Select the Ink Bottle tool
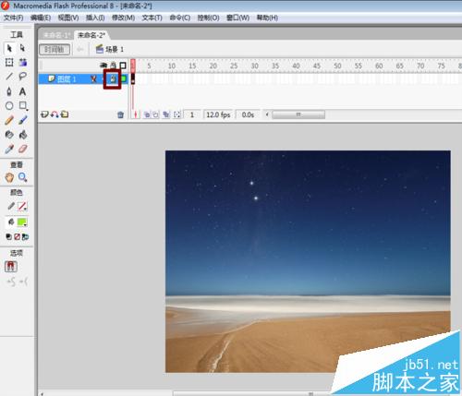462x396 pixels. tap(9, 135)
